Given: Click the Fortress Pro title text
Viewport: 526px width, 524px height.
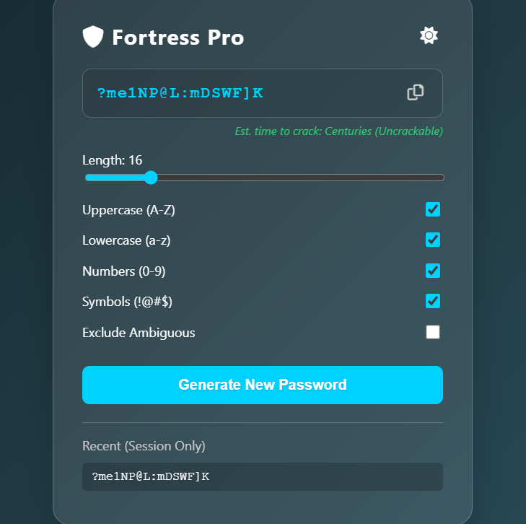Looking at the screenshot, I should coord(177,38).
